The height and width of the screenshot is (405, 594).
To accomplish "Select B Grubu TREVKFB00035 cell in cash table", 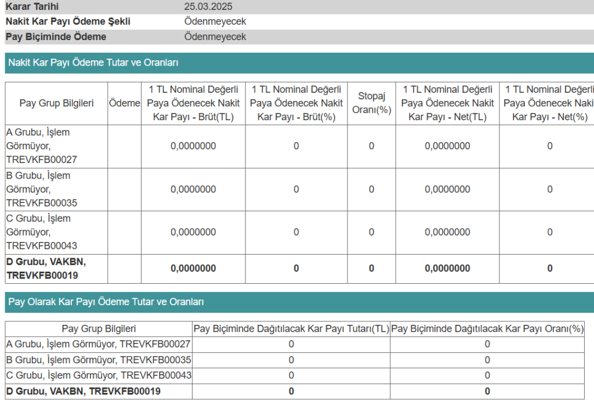I will [x=56, y=189].
